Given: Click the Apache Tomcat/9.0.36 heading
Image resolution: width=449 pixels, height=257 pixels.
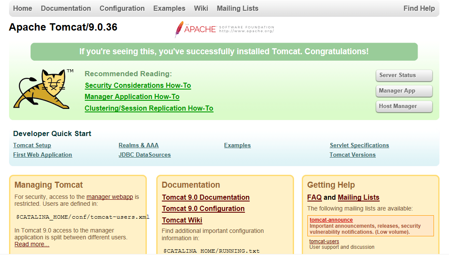Looking at the screenshot, I should [x=63, y=27].
